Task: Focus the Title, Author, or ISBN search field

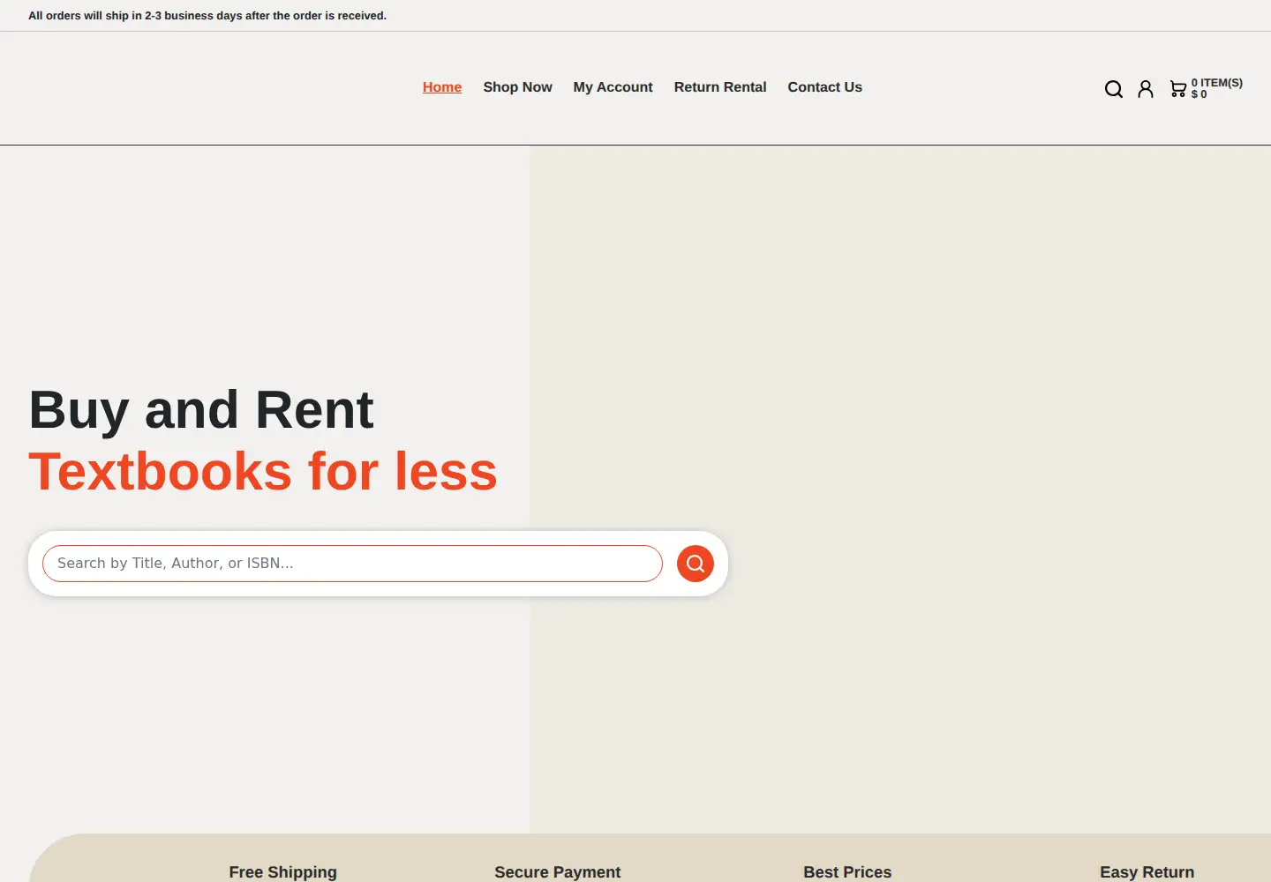Action: pyautogui.click(x=352, y=564)
